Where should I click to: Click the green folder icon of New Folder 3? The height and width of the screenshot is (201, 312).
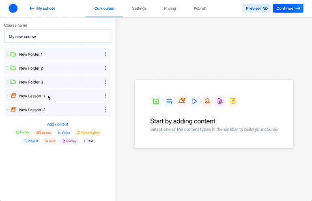(13, 82)
